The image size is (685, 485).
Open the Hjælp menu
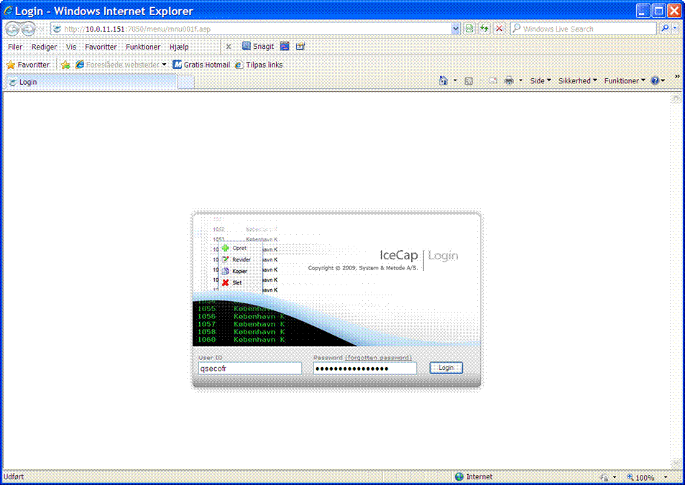pos(179,47)
